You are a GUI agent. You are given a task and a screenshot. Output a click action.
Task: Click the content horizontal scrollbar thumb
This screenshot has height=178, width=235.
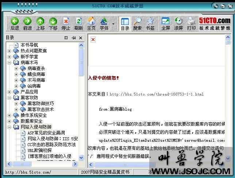click(125, 164)
